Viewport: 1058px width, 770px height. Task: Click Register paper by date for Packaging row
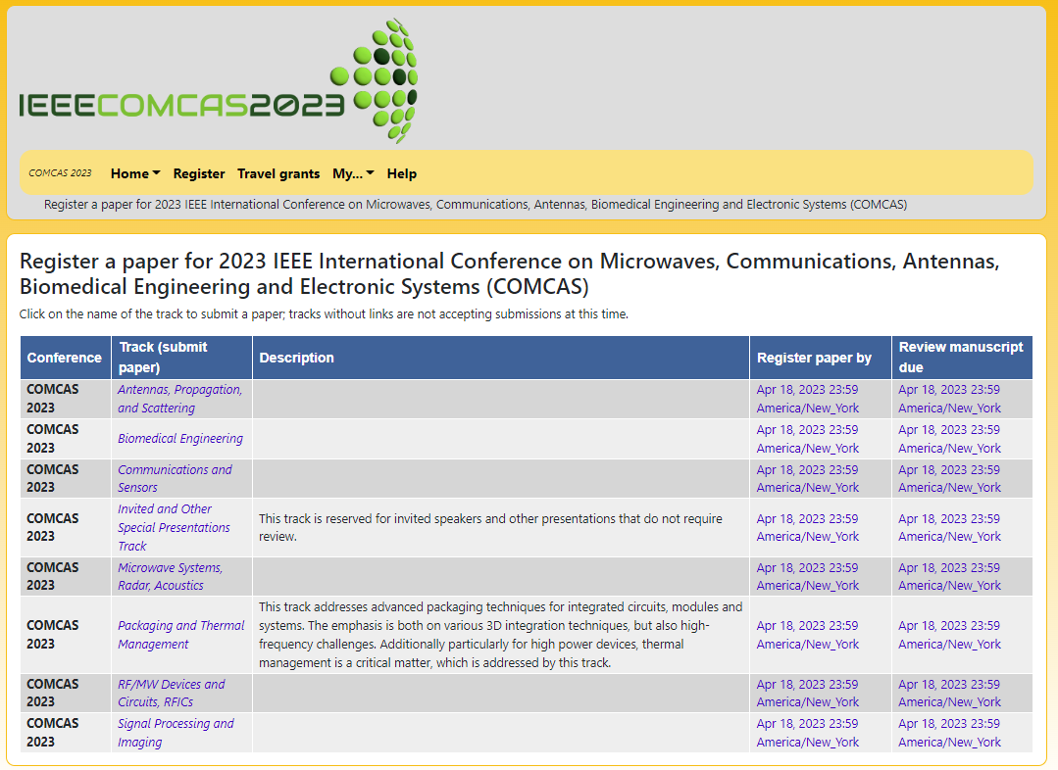tap(808, 635)
